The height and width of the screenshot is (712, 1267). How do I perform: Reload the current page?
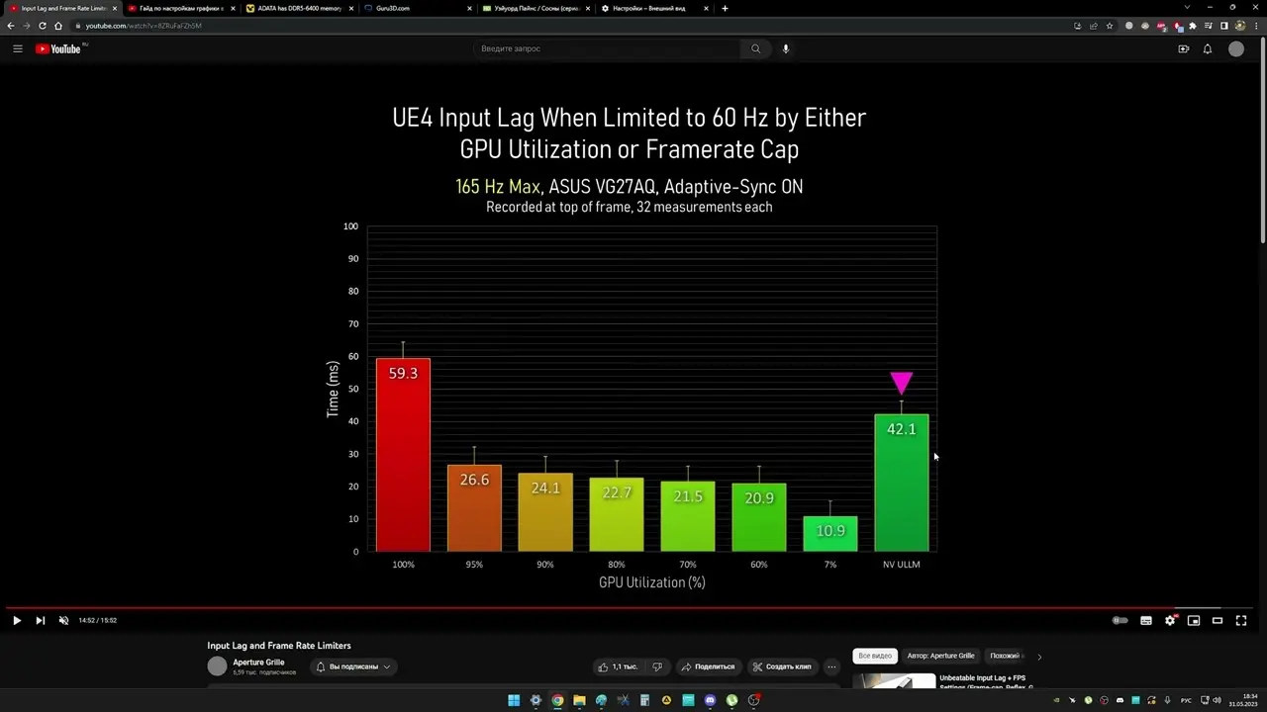[x=42, y=26]
